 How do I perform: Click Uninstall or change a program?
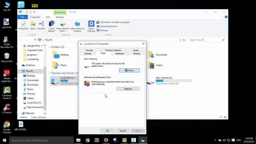coord(113,22)
